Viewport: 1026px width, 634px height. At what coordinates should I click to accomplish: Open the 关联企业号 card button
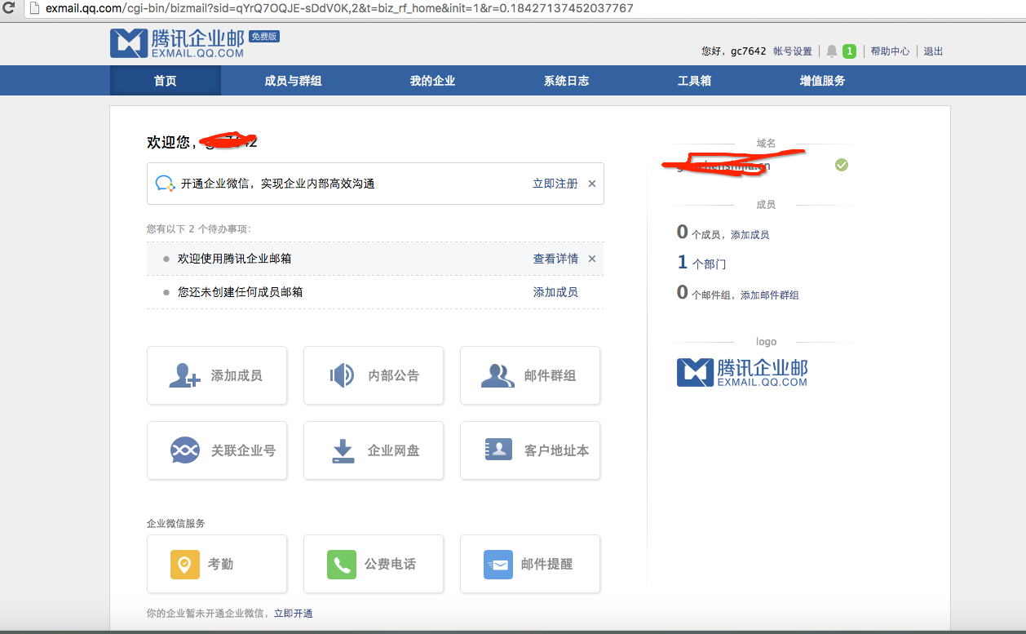click(217, 450)
